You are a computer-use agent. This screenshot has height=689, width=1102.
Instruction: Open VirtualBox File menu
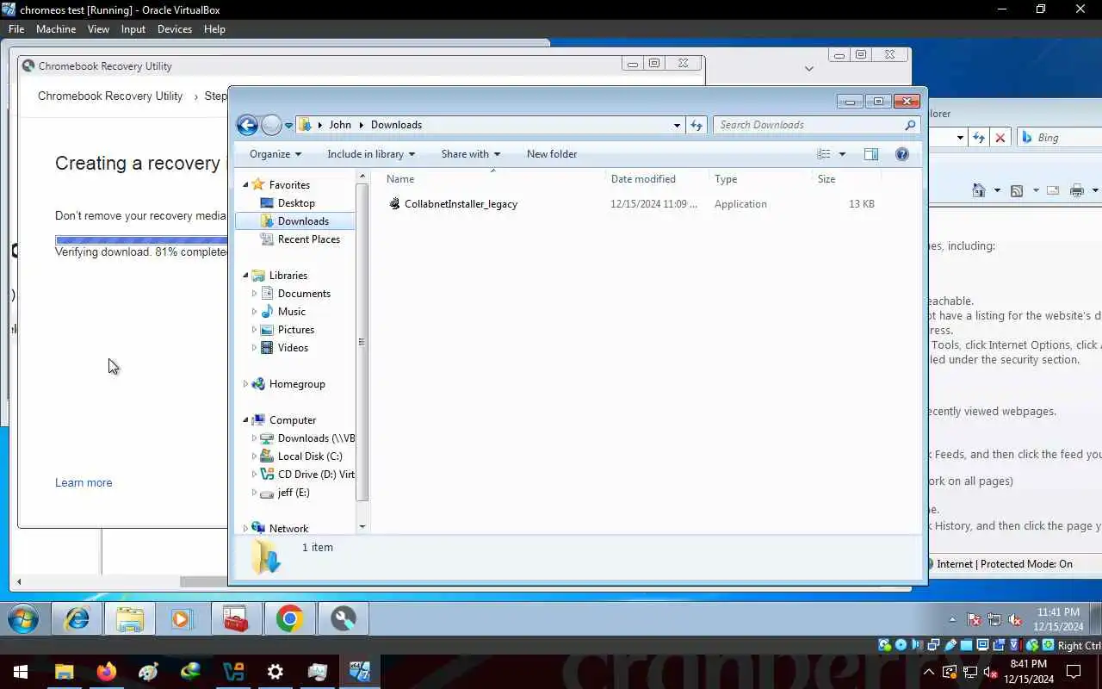click(x=15, y=29)
